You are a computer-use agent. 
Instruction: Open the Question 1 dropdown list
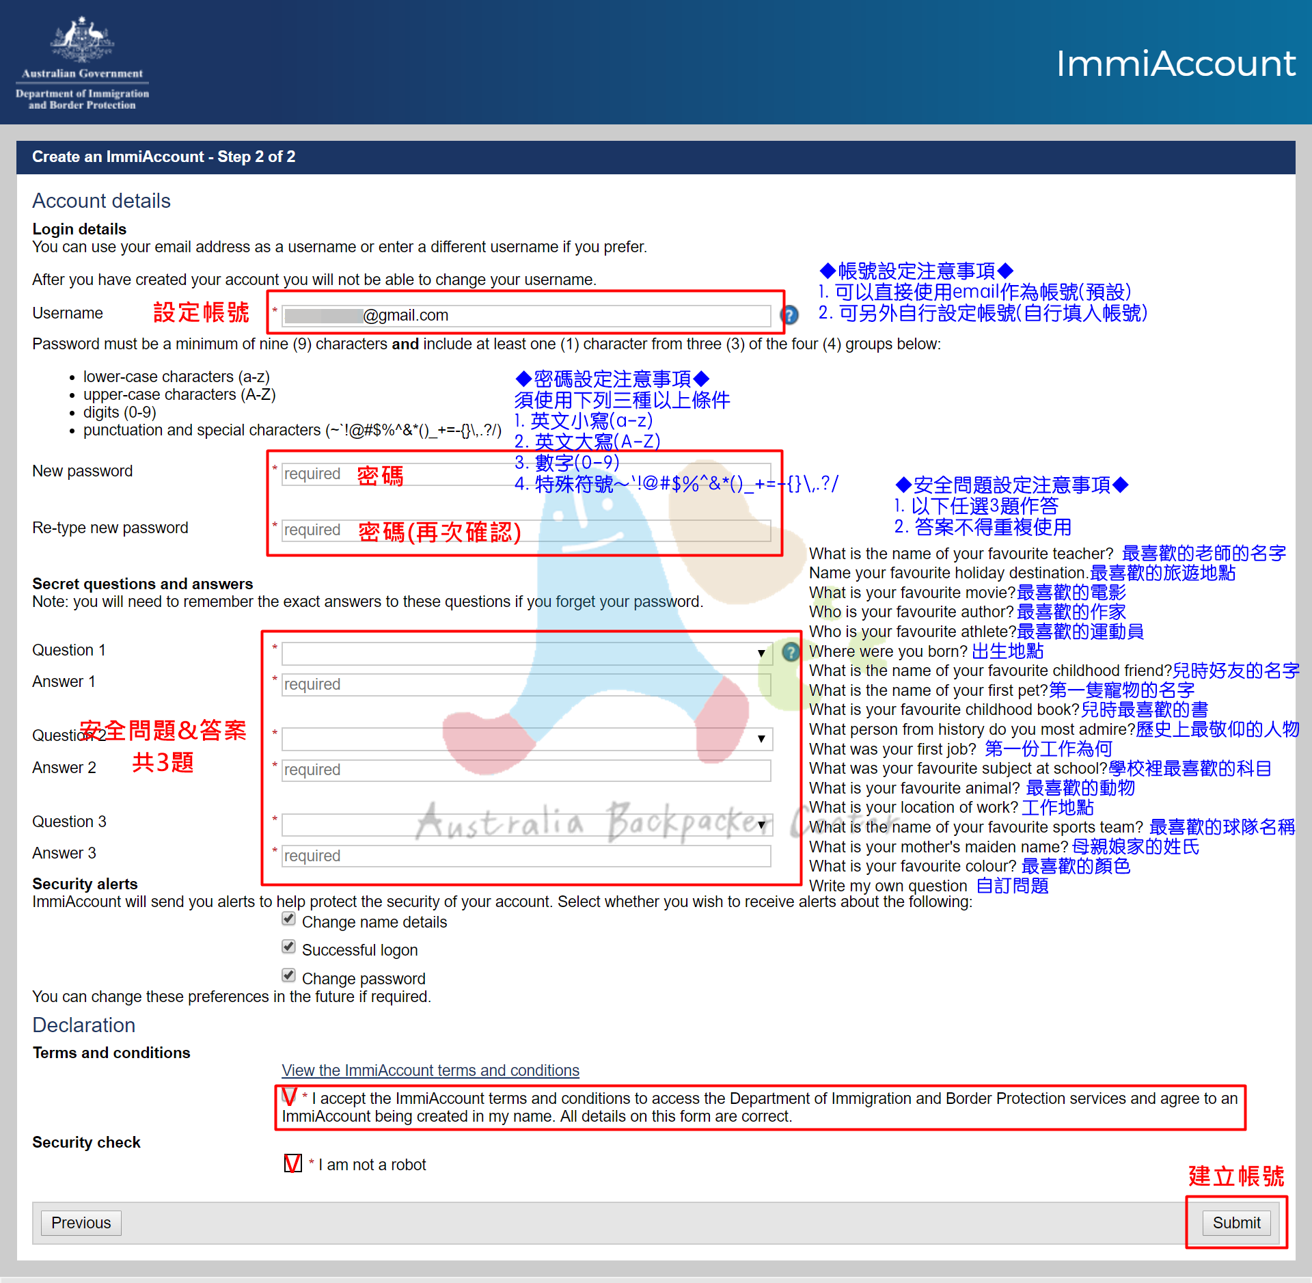pyautogui.click(x=527, y=653)
